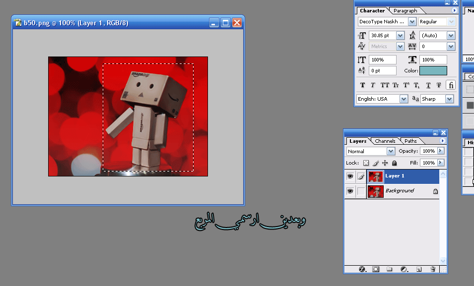This screenshot has height=286, width=474.
Task: Click the Delete layer trash icon
Action: (x=433, y=269)
